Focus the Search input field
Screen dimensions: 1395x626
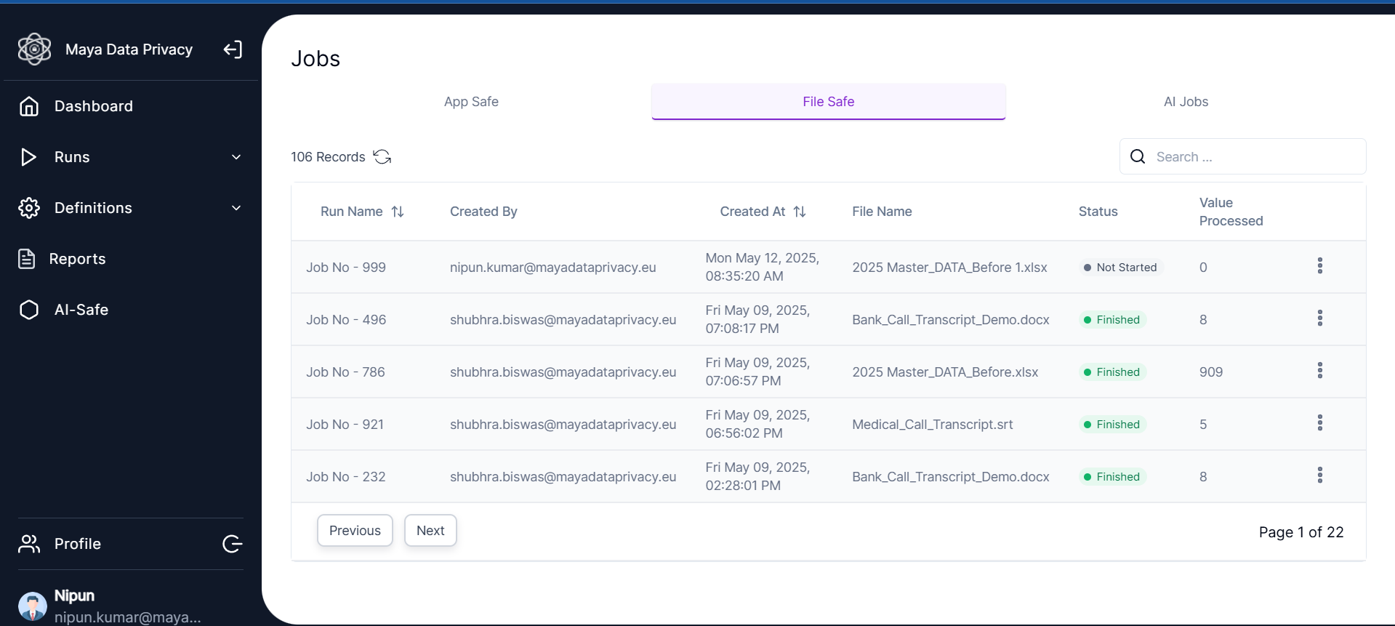click(x=1254, y=157)
